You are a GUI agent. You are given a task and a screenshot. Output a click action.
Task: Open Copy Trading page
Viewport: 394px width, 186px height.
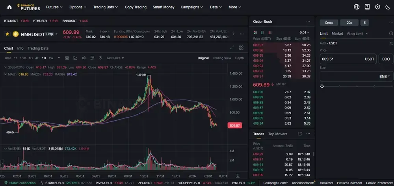136,7
